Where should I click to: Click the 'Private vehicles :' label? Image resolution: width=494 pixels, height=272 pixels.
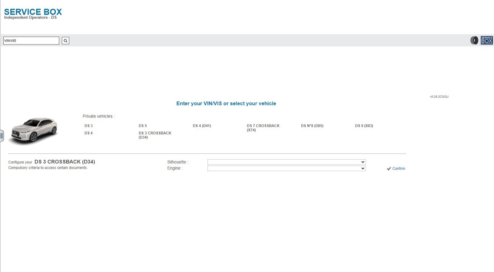pos(98,116)
